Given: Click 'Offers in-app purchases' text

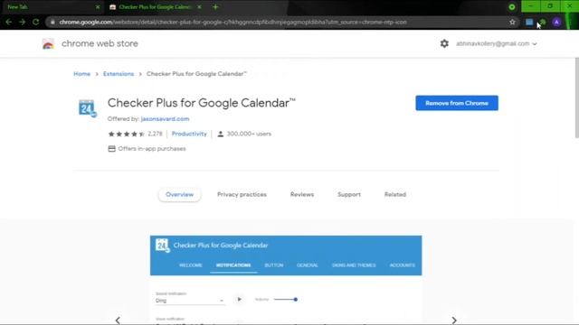Looking at the screenshot, I should 152,149.
